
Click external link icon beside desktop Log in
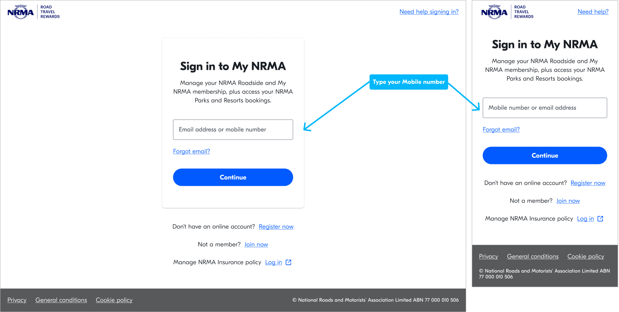click(289, 262)
